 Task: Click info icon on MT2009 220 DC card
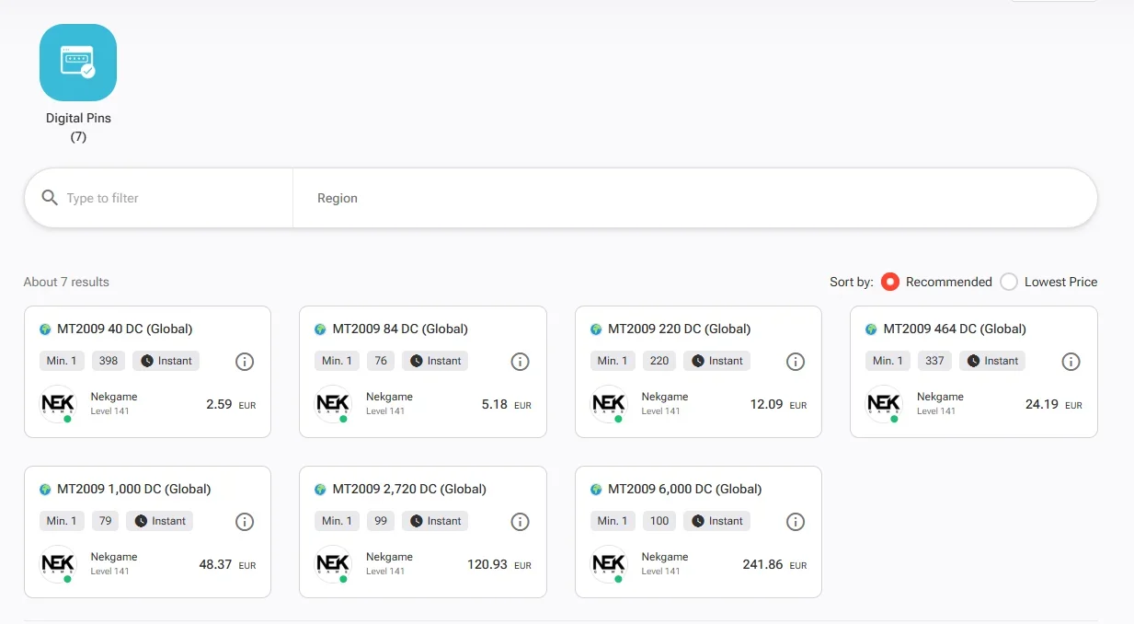click(796, 361)
